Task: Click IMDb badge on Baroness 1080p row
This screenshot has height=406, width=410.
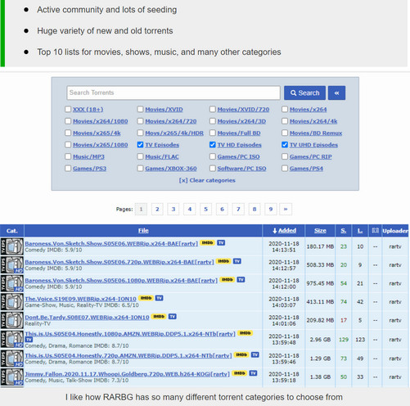Action: [x=228, y=280]
